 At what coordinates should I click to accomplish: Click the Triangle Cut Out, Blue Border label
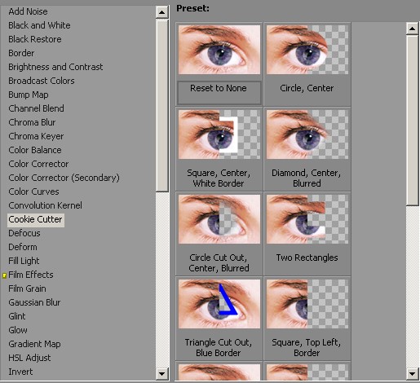(219, 347)
